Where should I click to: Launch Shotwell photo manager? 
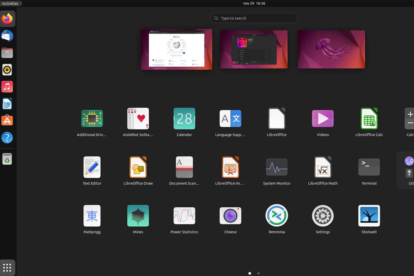(x=369, y=215)
